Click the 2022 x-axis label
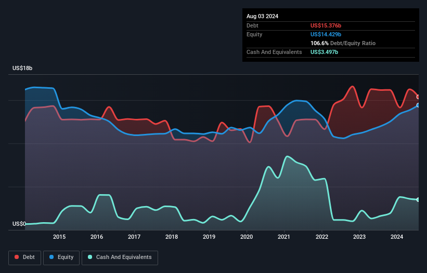This screenshot has width=427, height=273. 322,237
